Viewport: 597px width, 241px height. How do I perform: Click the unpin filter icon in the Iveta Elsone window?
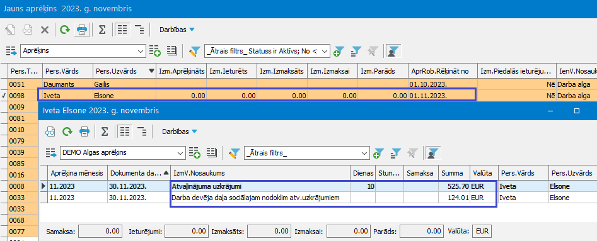[413, 153]
